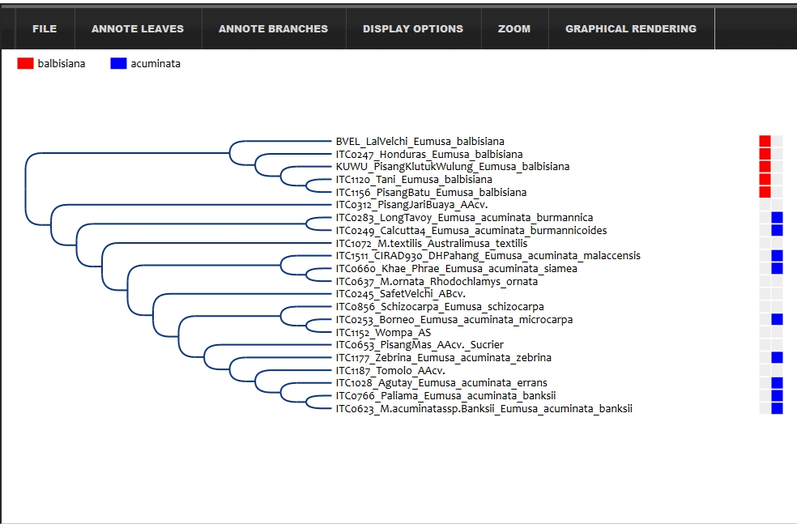Image resolution: width=797 pixels, height=524 pixels.
Task: Select leaf BVEL_LalVelchi_Eumusa_balbisiana
Action: (420, 141)
